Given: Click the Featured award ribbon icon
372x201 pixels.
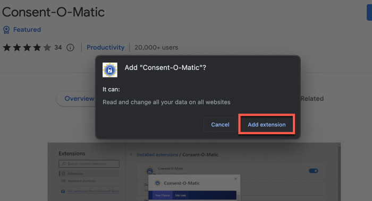Looking at the screenshot, I should 6,30.
